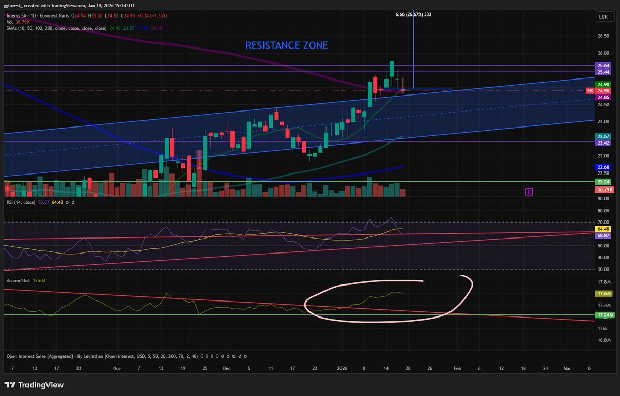Click the green SMA 10 value 24.90 in the legend

coord(115,28)
